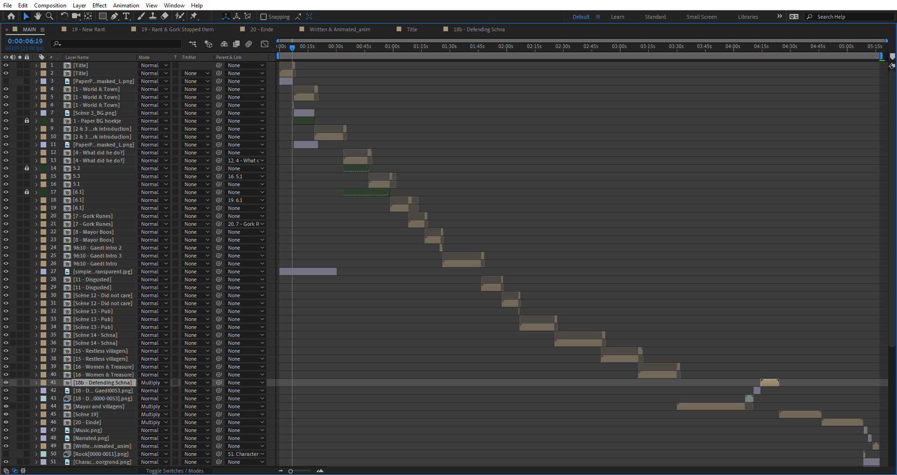Expand layer 41 18b - Defending Schna properties
The height and width of the screenshot is (475, 897).
(x=36, y=383)
